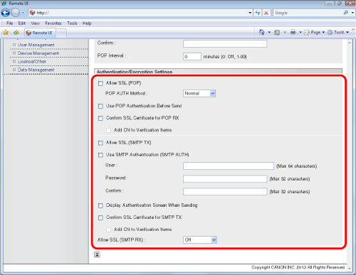Image resolution: width=356 pixels, height=275 pixels.
Task: Open the View menu
Action: pyautogui.click(x=35, y=23)
